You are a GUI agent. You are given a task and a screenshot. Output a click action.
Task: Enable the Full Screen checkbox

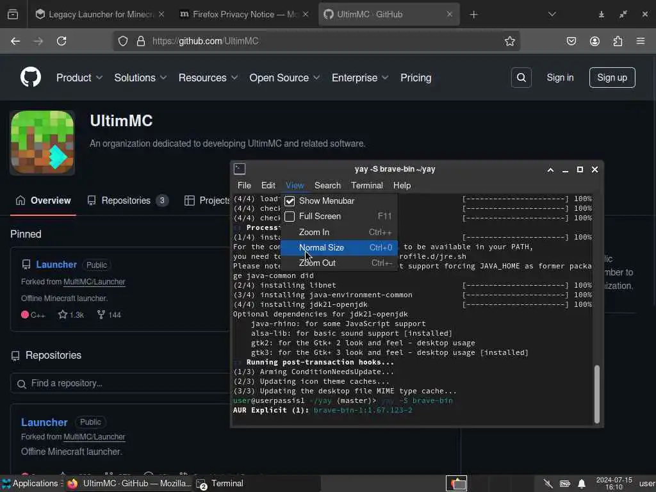(290, 217)
